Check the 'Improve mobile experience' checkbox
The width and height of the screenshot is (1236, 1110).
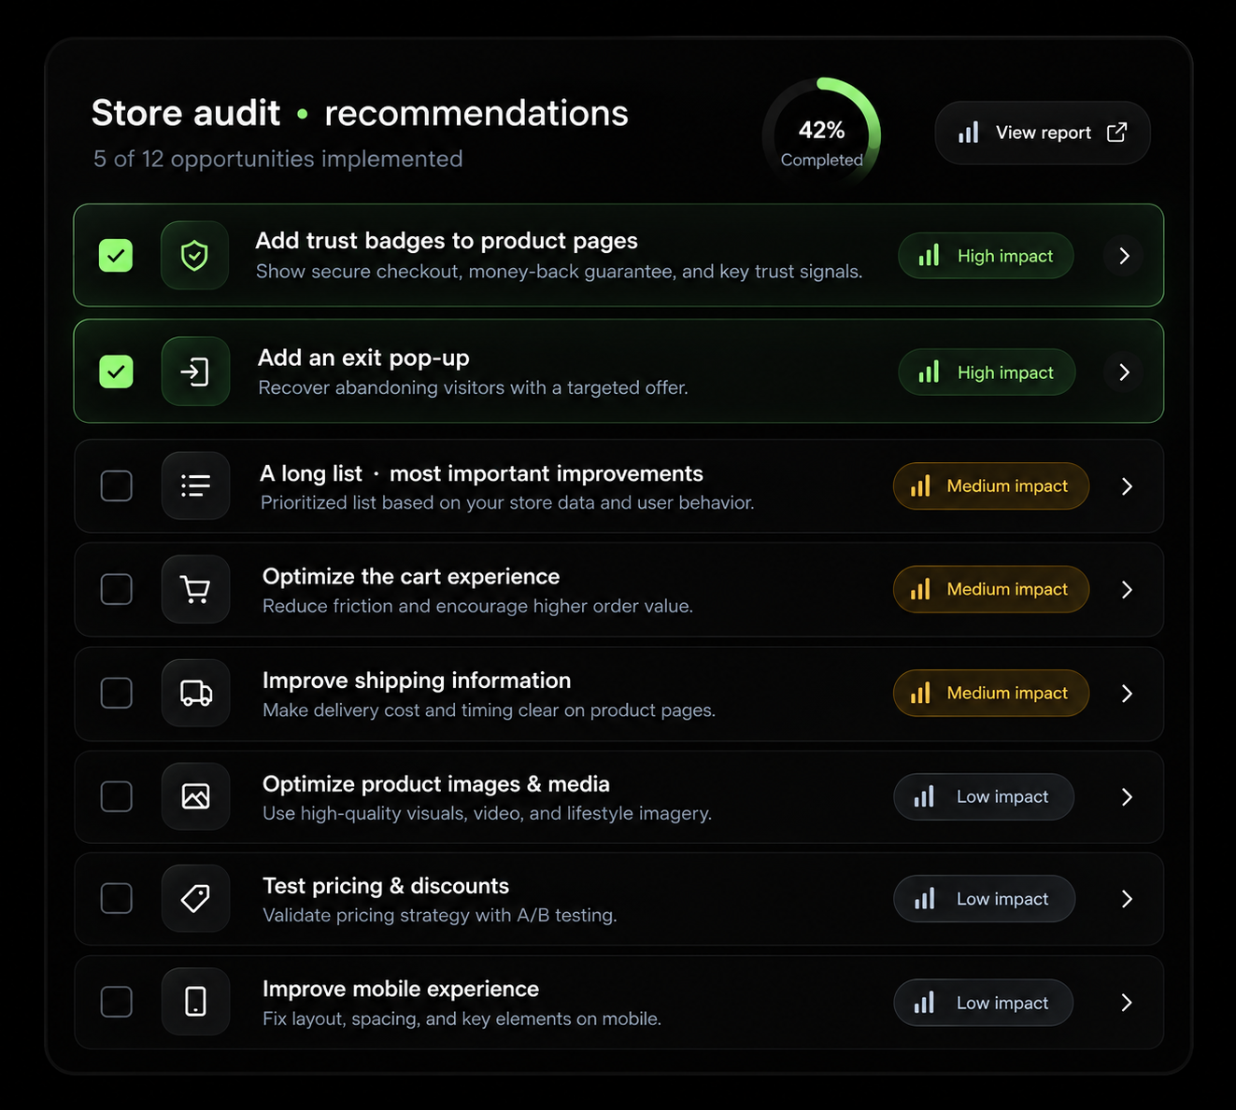tap(117, 1002)
